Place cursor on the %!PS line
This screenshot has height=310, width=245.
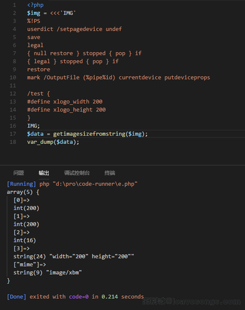click(33, 21)
